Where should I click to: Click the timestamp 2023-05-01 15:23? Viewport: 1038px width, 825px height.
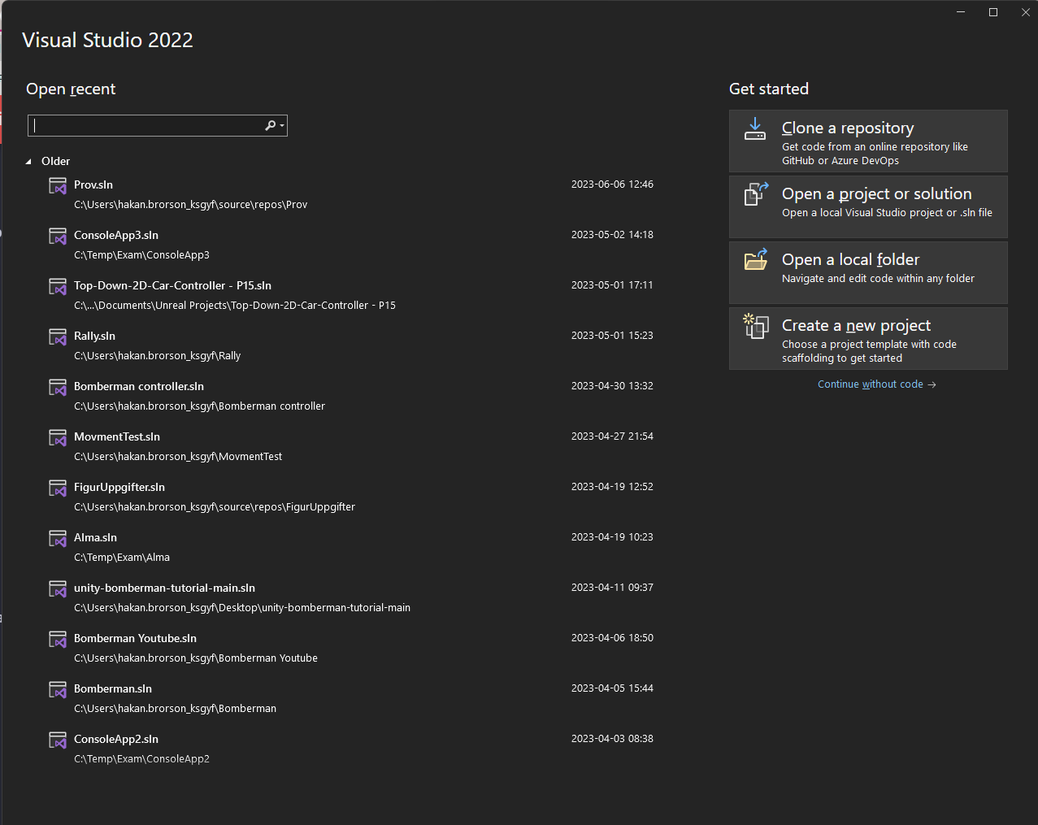(x=612, y=336)
